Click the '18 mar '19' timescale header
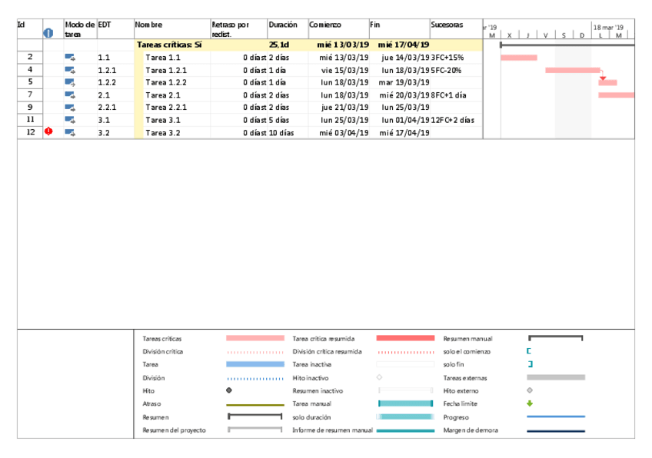The height and width of the screenshot is (458, 652). coord(608,28)
